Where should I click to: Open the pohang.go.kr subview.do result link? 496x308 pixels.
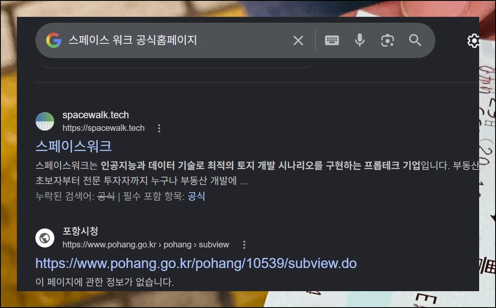[196, 263]
